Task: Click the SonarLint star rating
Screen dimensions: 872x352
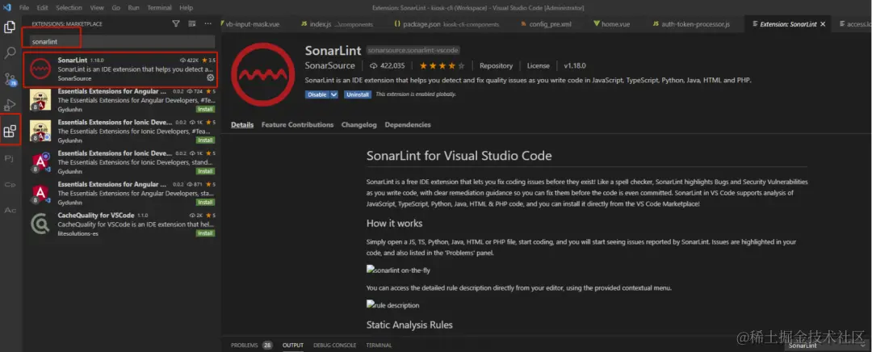Action: point(442,65)
